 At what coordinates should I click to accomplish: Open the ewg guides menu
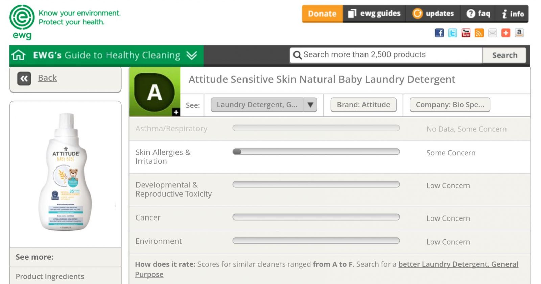pos(374,14)
